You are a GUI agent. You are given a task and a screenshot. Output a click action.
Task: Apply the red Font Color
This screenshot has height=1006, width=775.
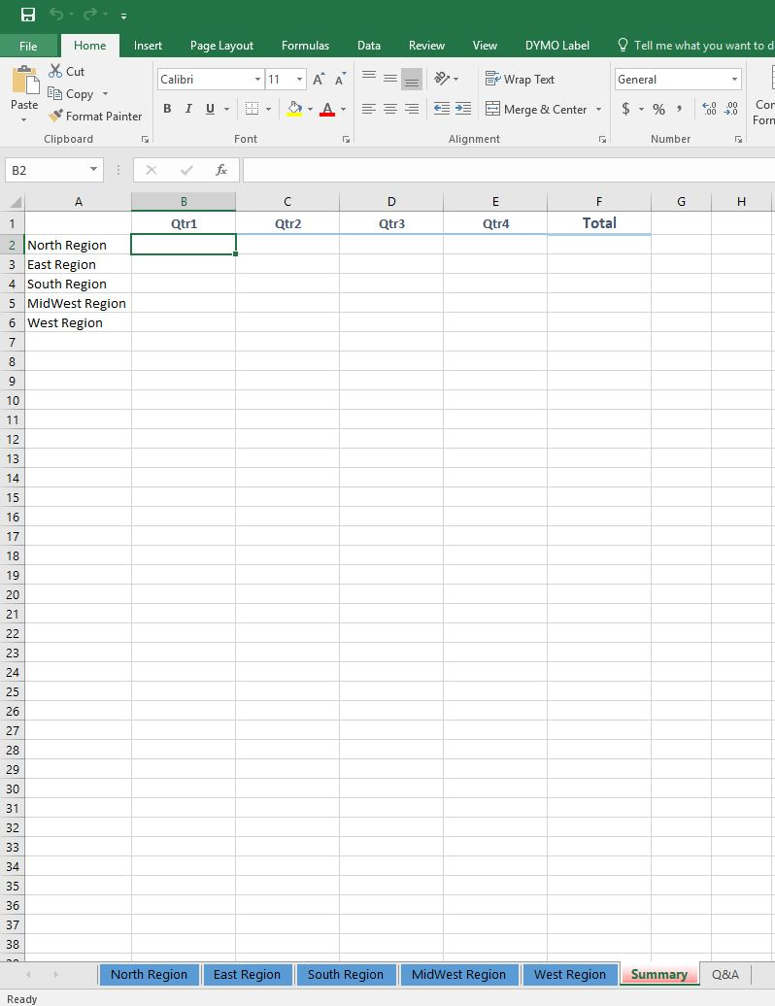coord(327,109)
